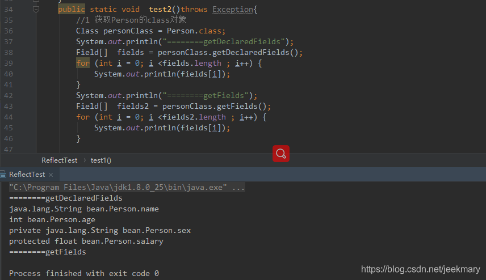The image size is (486, 280).
Task: Click the highlighted "for" keyword on line 39
Action: point(83,63)
